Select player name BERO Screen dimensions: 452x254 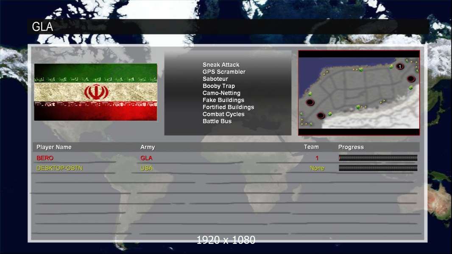click(x=45, y=158)
